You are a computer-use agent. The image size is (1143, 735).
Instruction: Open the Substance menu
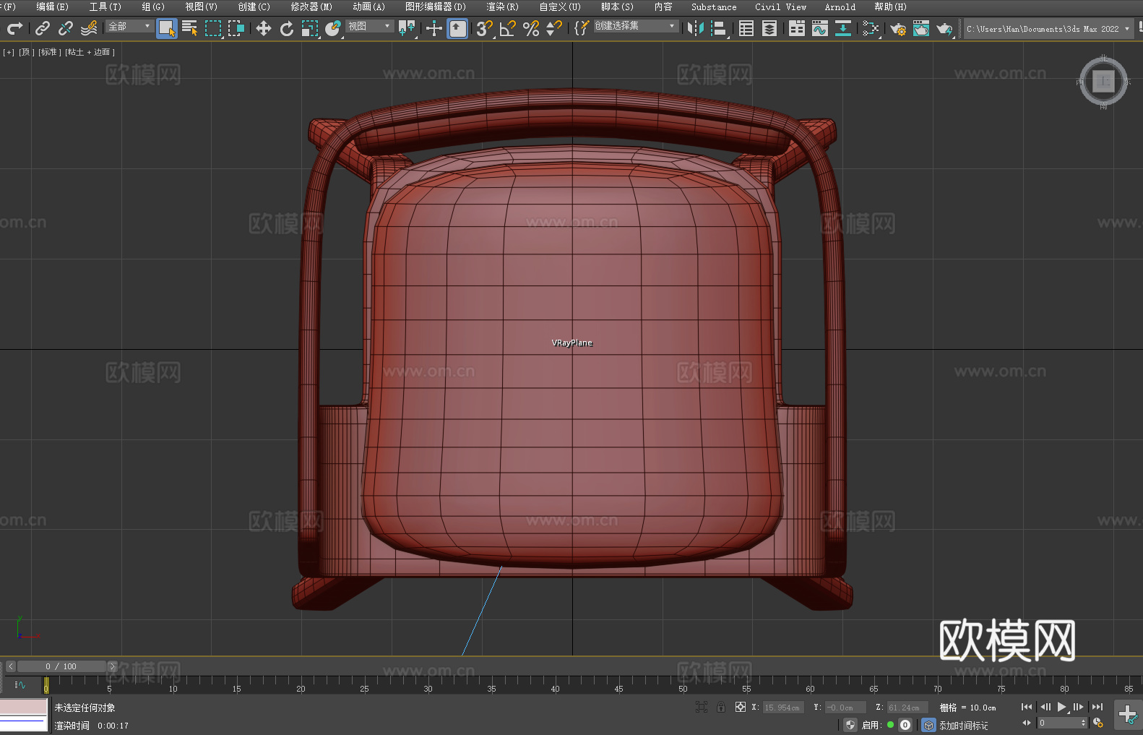(714, 7)
